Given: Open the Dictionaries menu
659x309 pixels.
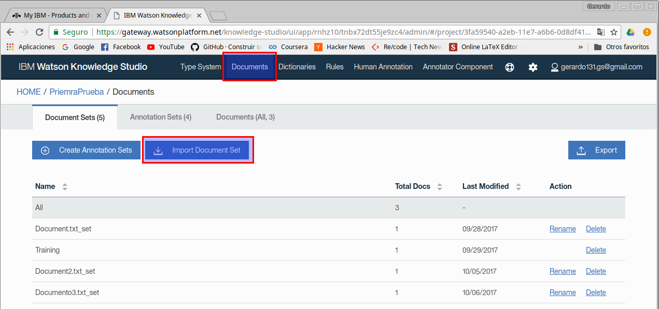Looking at the screenshot, I should 297,67.
